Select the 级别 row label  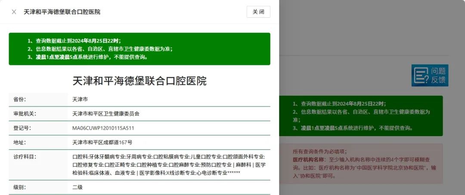pyautogui.click(x=20, y=187)
